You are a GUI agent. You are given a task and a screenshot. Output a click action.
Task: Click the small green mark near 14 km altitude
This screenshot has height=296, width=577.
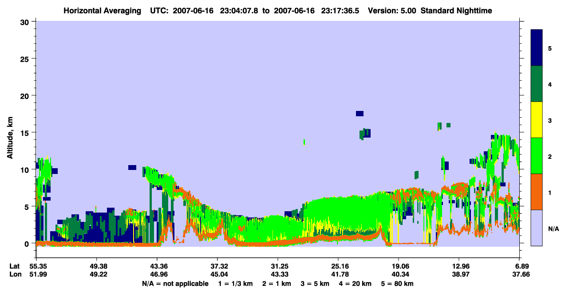(304, 142)
